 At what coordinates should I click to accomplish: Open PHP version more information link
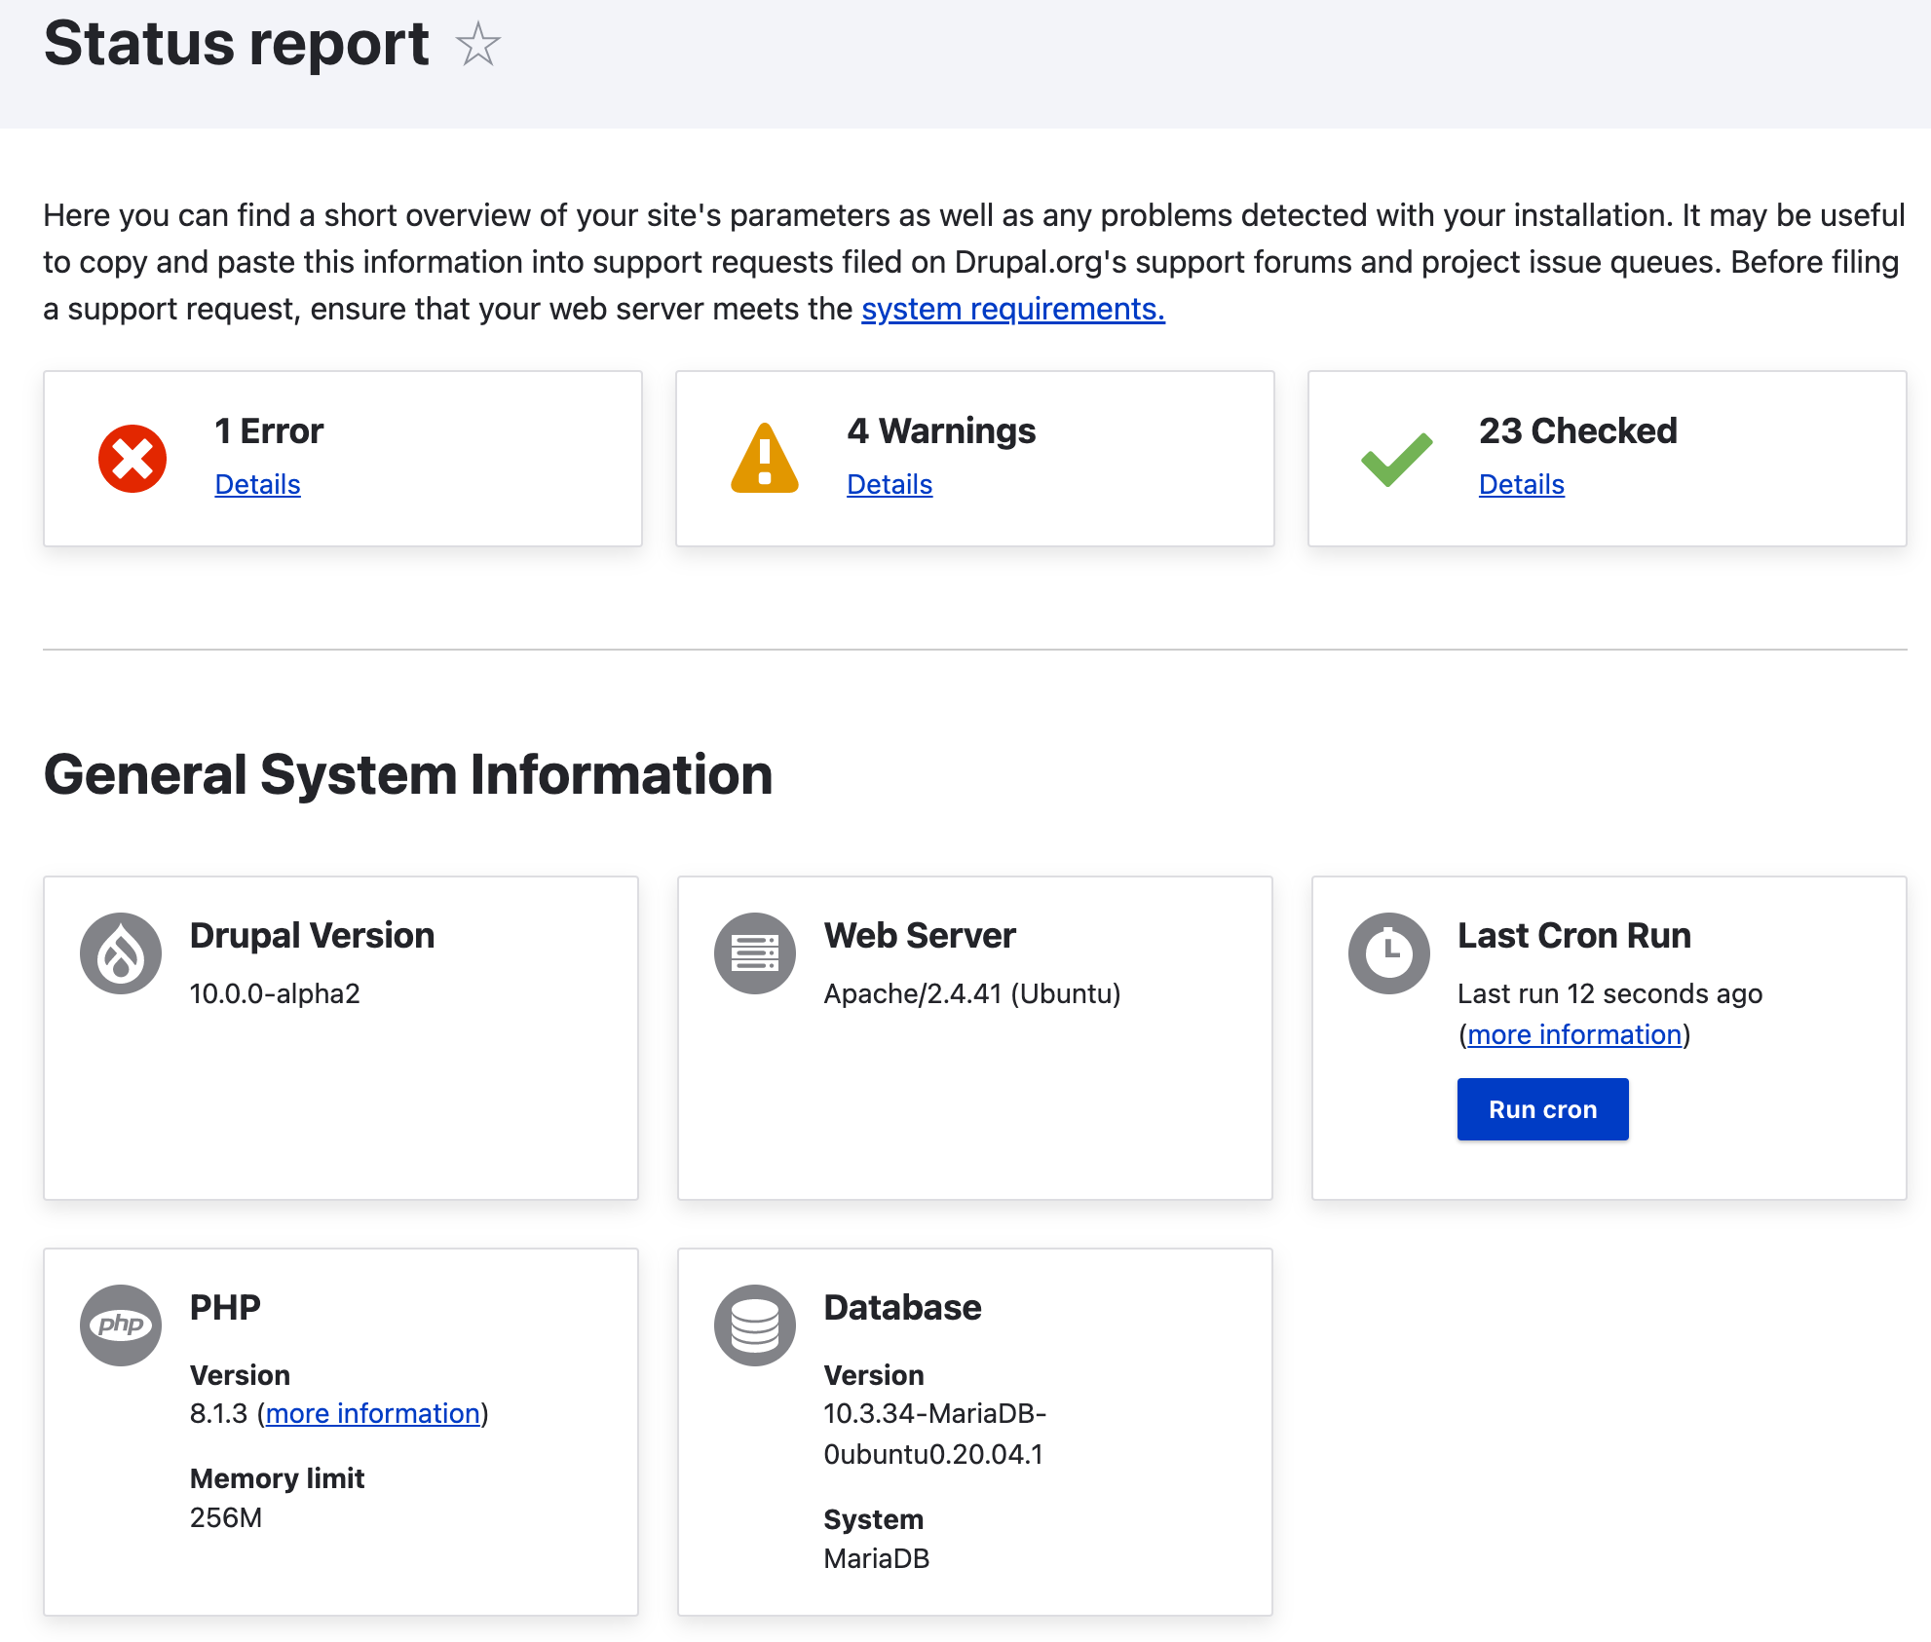[x=373, y=1413]
